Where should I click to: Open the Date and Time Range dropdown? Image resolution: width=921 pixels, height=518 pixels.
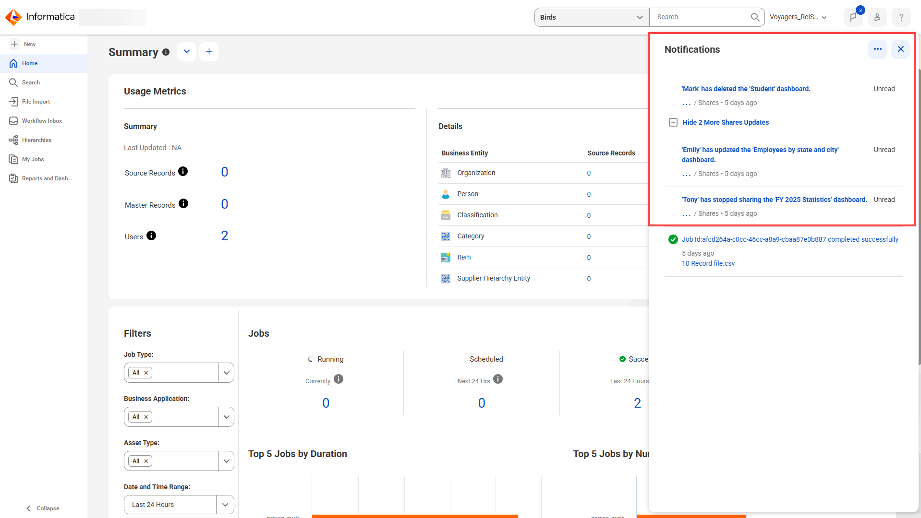pyautogui.click(x=179, y=505)
